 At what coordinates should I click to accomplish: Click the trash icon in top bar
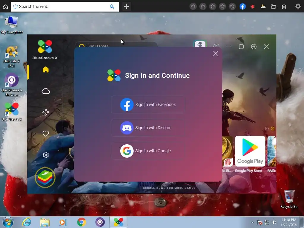click(x=284, y=7)
